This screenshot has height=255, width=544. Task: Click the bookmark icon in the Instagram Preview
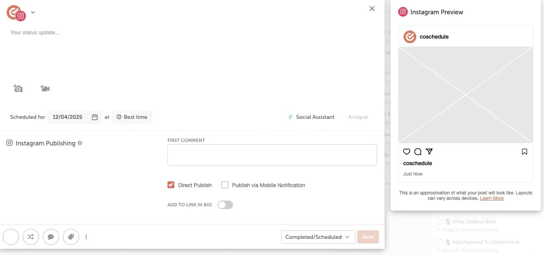524,151
